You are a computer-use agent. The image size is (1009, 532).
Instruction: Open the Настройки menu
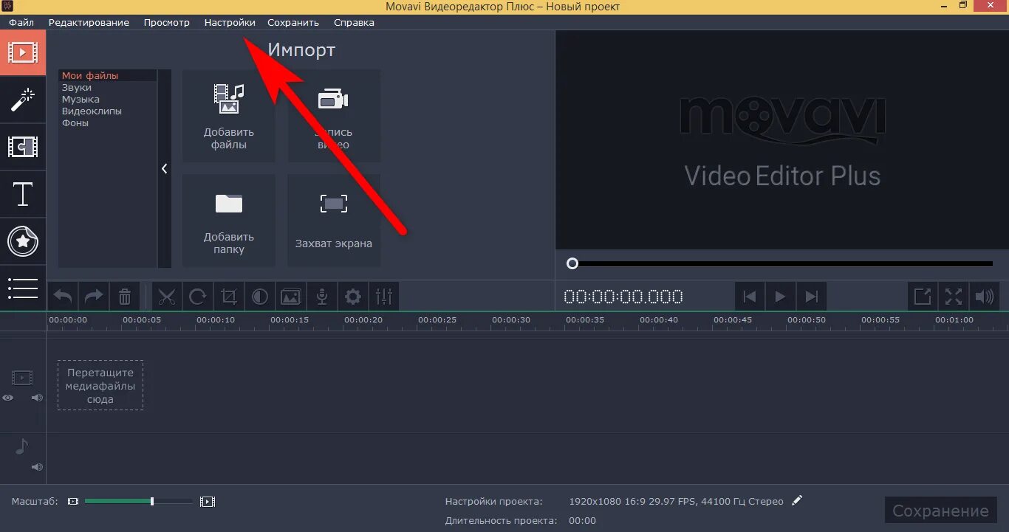click(230, 22)
